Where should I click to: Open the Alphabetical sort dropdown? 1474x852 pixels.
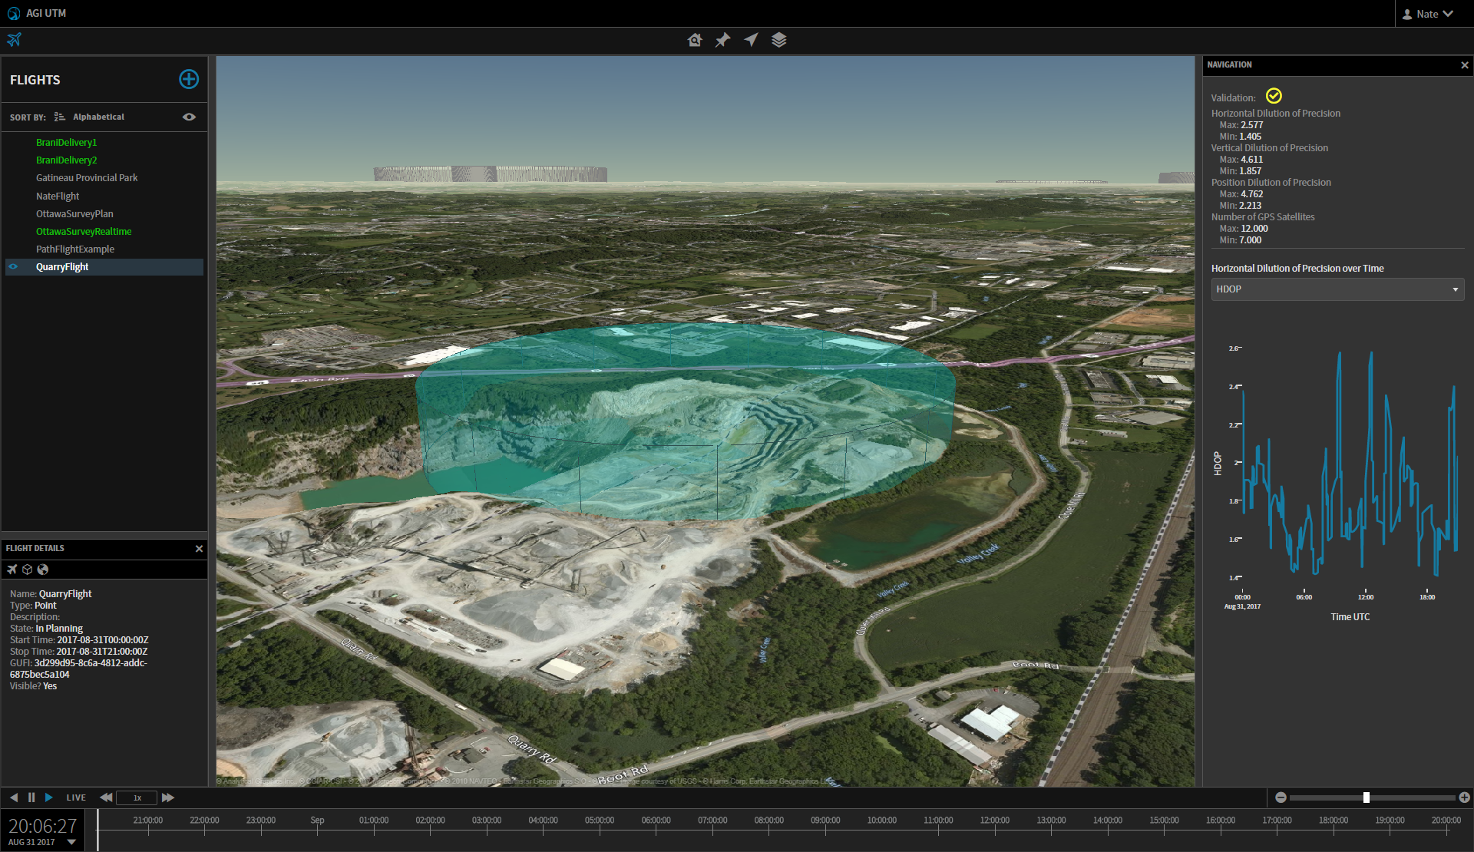tap(98, 117)
